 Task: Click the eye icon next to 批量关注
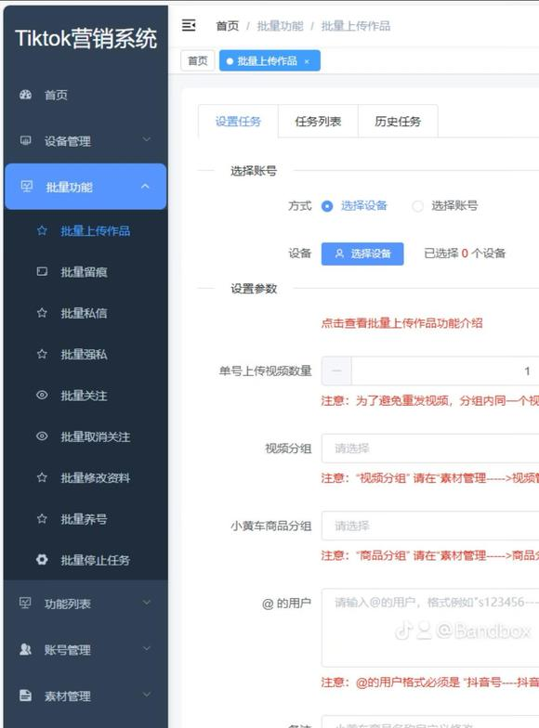42,396
